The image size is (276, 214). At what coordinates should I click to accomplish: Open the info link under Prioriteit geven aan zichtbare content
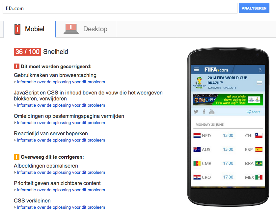click(61, 190)
